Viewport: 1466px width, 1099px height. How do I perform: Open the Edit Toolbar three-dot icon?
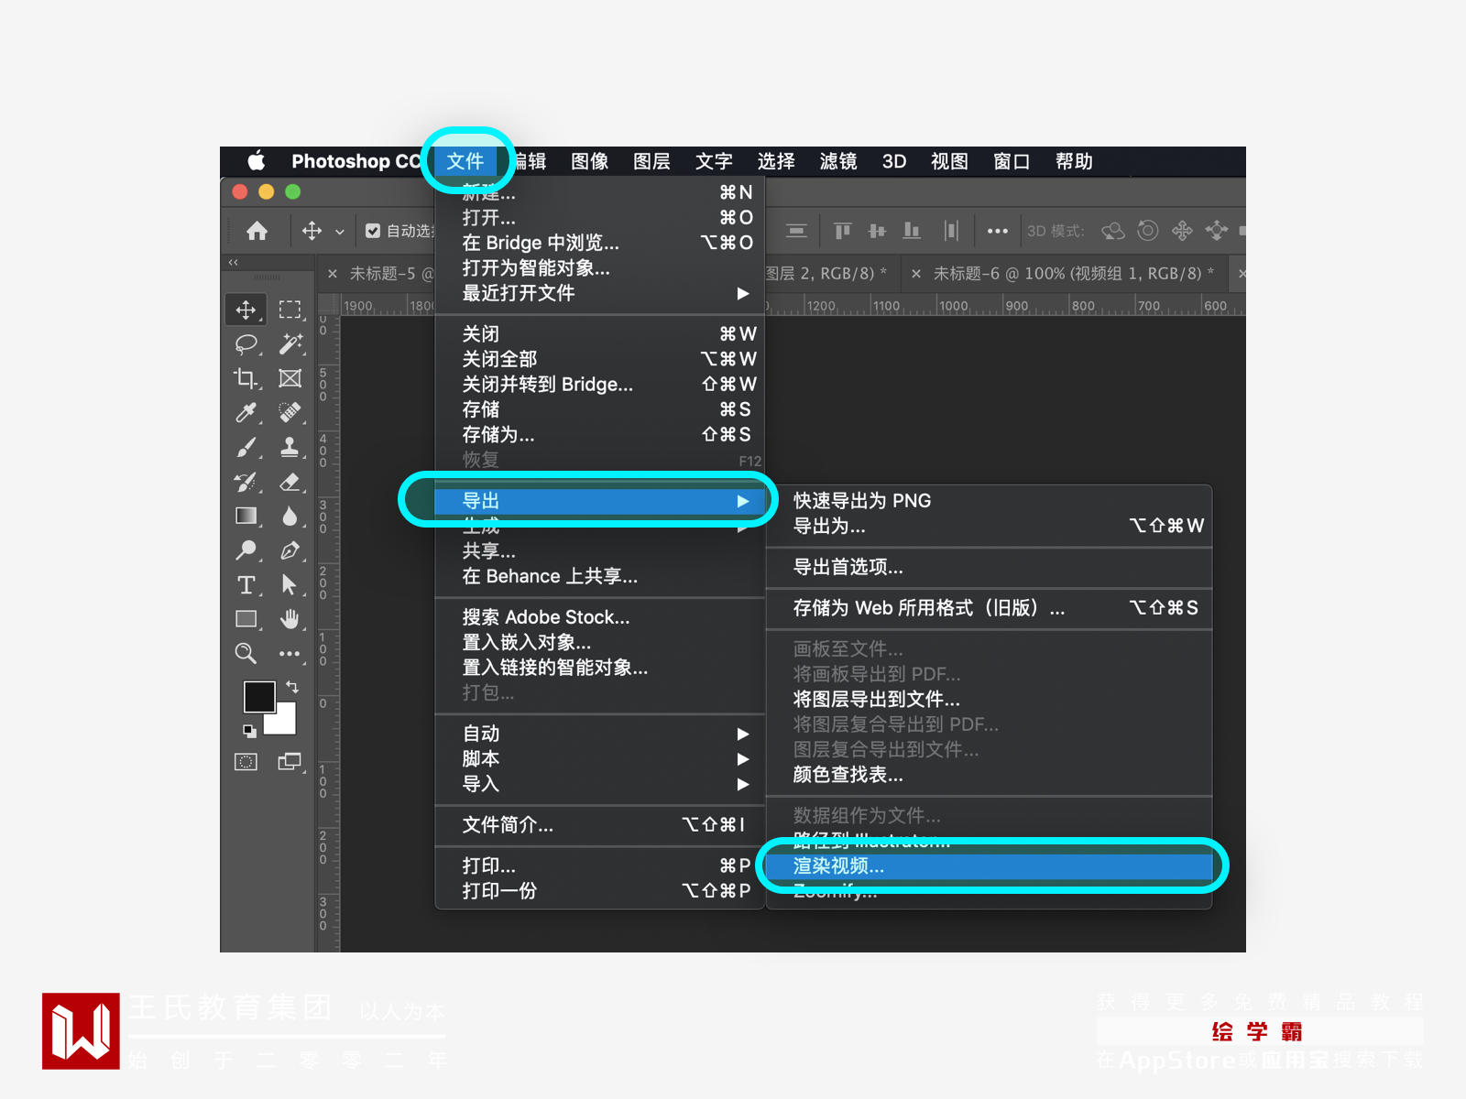pyautogui.click(x=290, y=654)
